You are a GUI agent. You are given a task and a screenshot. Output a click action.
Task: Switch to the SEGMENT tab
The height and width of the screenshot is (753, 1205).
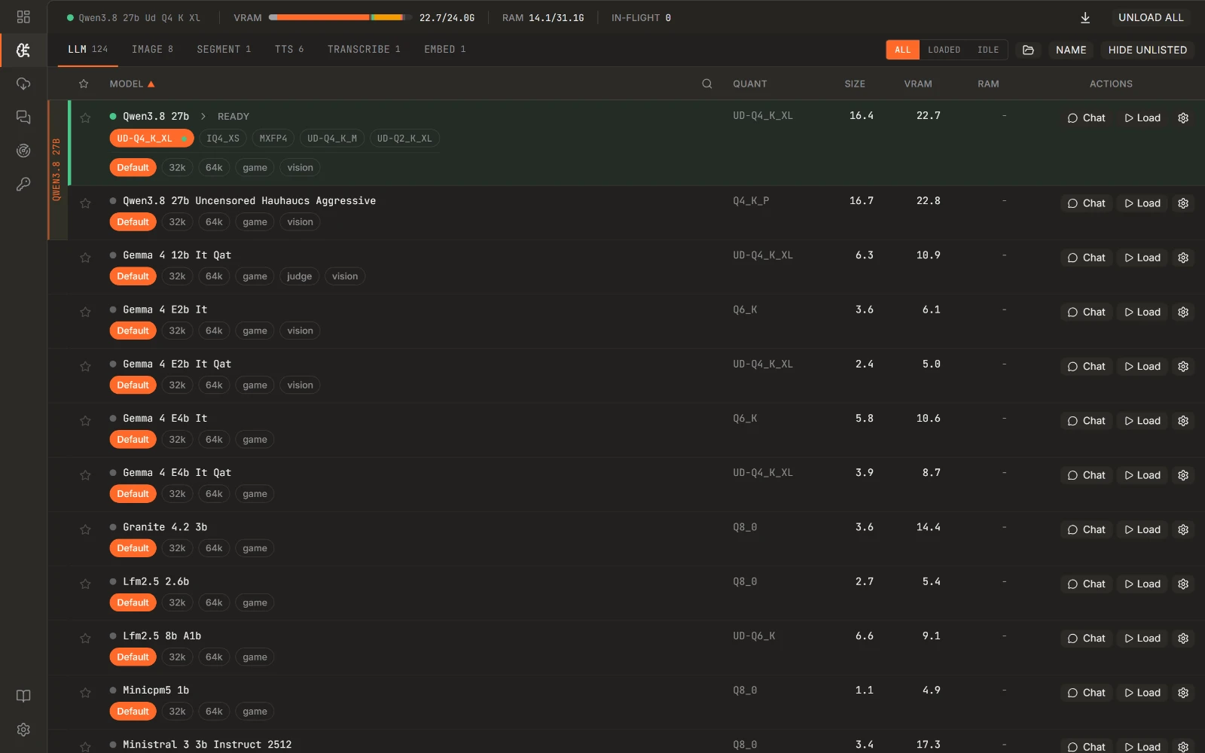[x=224, y=49]
